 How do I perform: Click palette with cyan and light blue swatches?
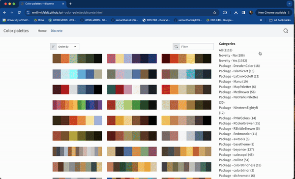[x=77, y=74]
